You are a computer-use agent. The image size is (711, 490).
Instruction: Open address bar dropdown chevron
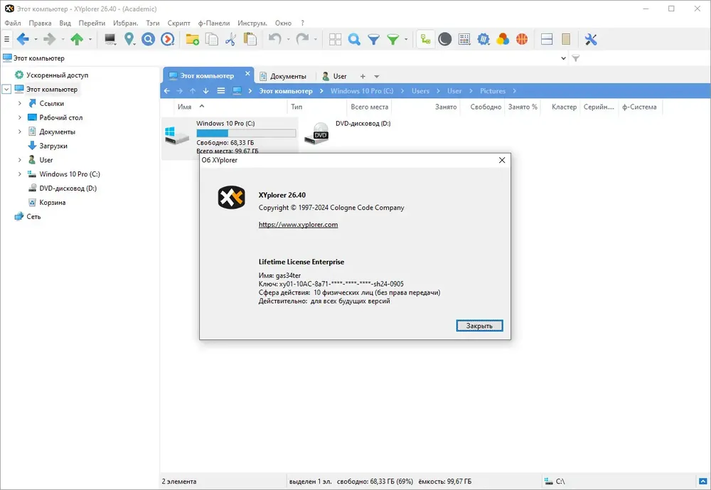point(563,58)
